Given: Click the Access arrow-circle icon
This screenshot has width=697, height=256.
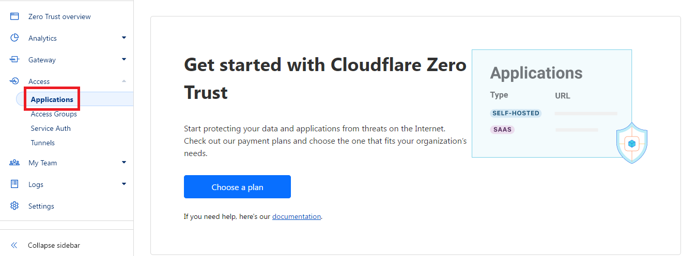Looking at the screenshot, I should click(14, 81).
